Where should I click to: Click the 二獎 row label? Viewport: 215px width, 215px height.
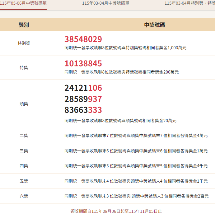pyautogui.click(x=24, y=136)
